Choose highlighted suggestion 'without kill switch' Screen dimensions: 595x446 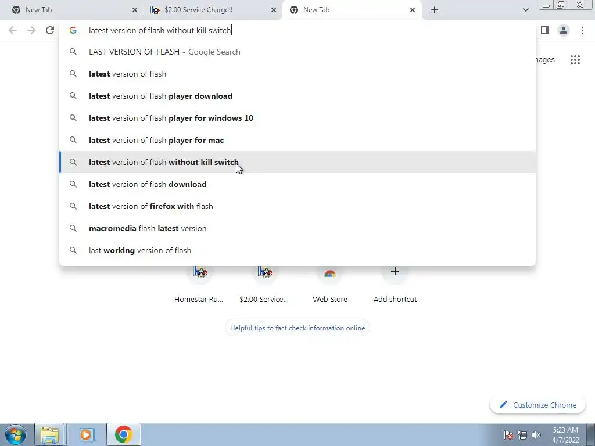(x=297, y=162)
